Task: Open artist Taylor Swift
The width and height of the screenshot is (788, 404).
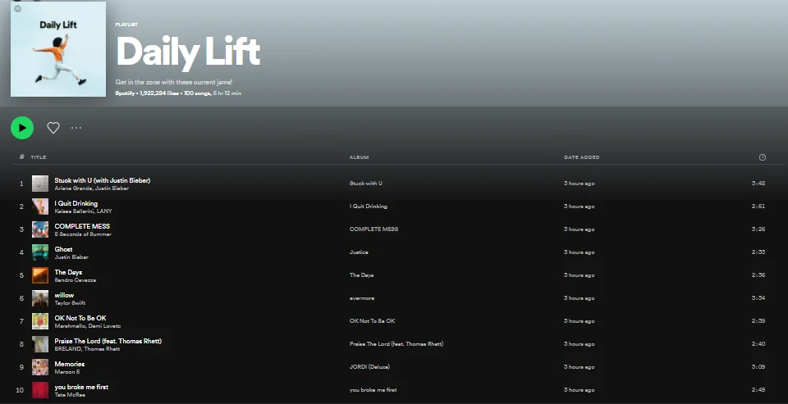Action: coord(70,303)
